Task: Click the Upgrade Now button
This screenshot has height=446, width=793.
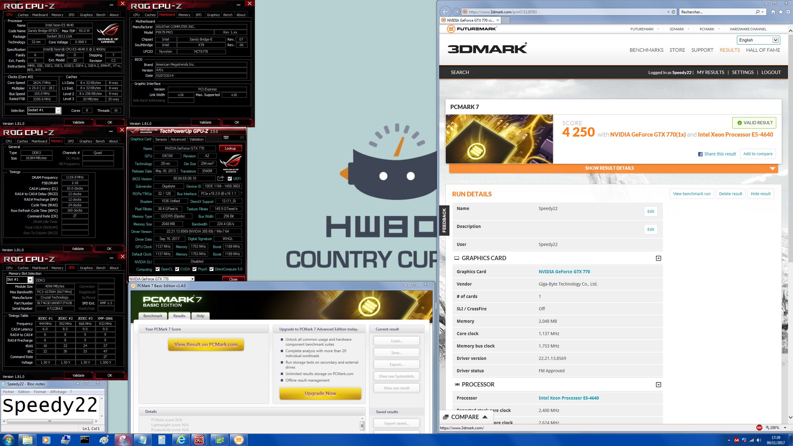Action: (320, 393)
